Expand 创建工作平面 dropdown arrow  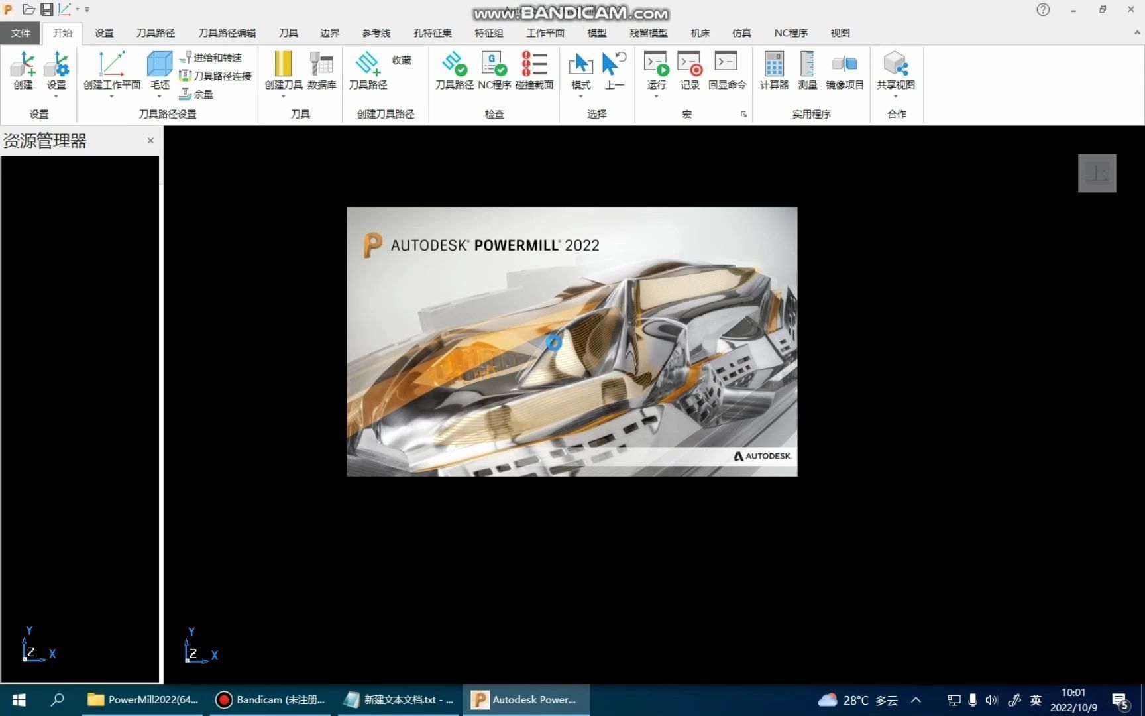pos(111,97)
